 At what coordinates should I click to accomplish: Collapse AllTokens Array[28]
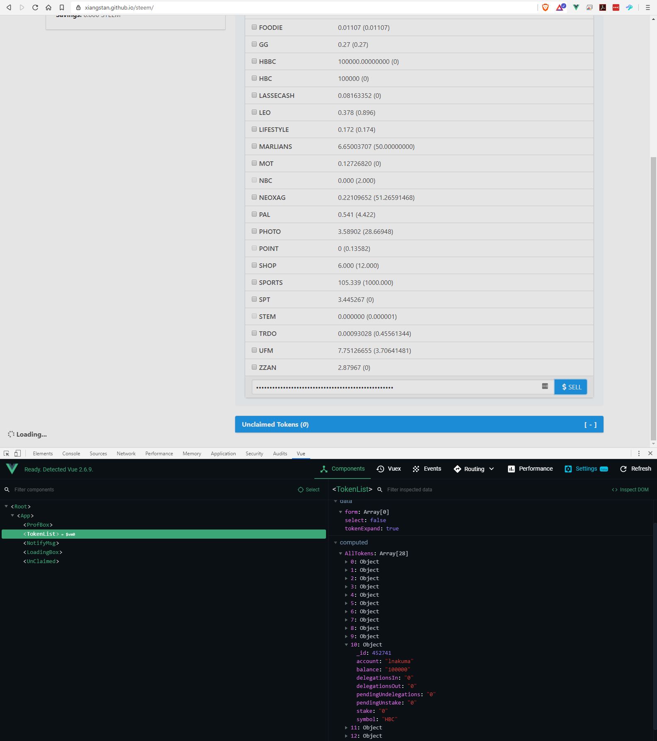click(x=341, y=554)
